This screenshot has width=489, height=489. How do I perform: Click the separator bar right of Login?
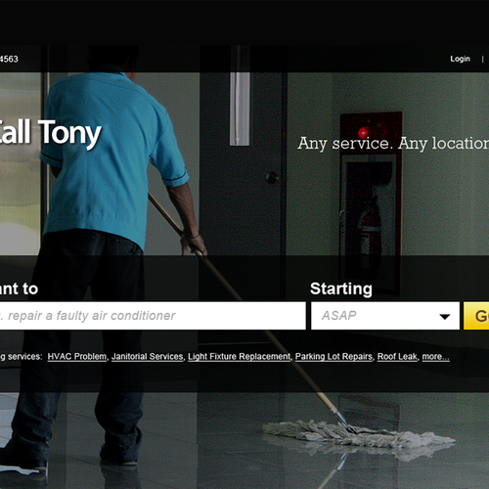[482, 60]
